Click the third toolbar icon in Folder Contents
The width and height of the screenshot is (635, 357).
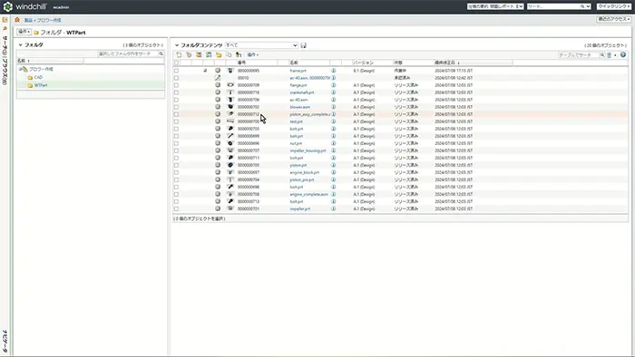pyautogui.click(x=199, y=54)
